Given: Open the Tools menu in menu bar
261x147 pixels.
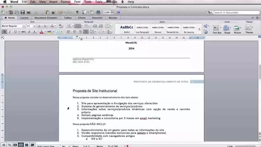Looking at the screenshot, I should (88, 2).
